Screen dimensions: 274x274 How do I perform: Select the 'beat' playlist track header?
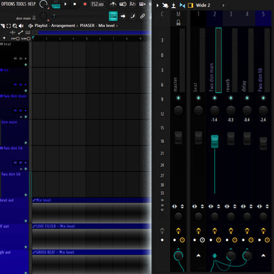point(14,54)
